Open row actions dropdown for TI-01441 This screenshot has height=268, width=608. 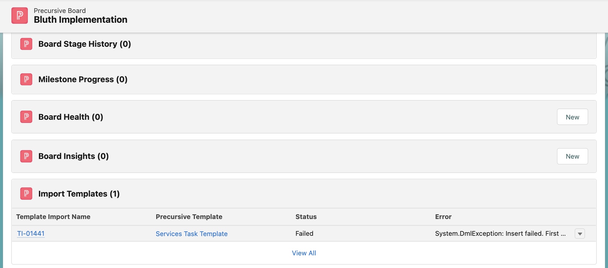tap(580, 234)
